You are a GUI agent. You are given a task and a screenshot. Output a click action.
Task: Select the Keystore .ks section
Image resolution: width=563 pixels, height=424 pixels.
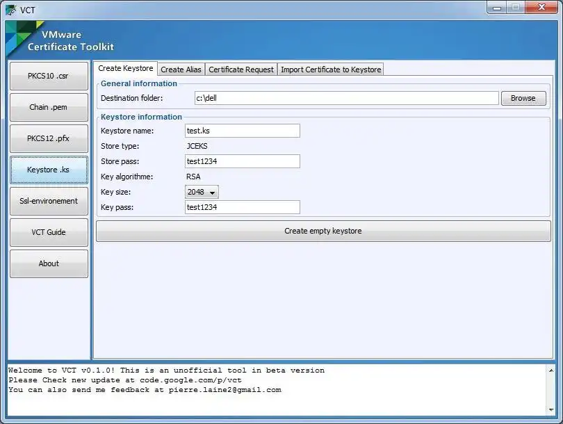[x=49, y=170]
